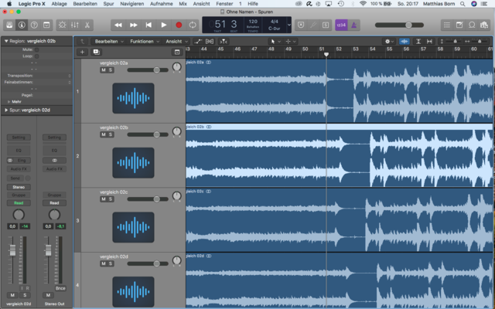Click the vertical auto zoom icon
This screenshot has width=495, height=309.
click(x=418, y=41)
